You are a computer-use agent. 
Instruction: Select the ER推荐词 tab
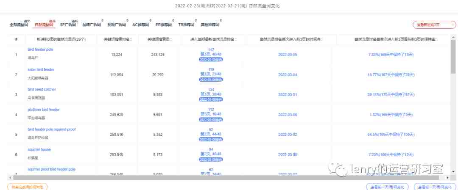point(164,25)
